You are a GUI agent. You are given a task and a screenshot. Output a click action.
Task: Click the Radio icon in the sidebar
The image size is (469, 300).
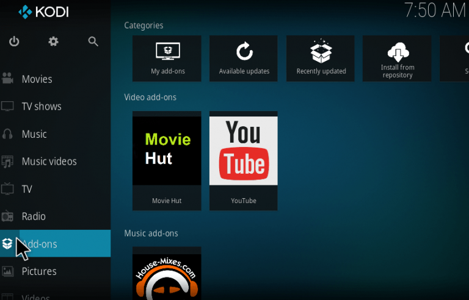(7, 216)
